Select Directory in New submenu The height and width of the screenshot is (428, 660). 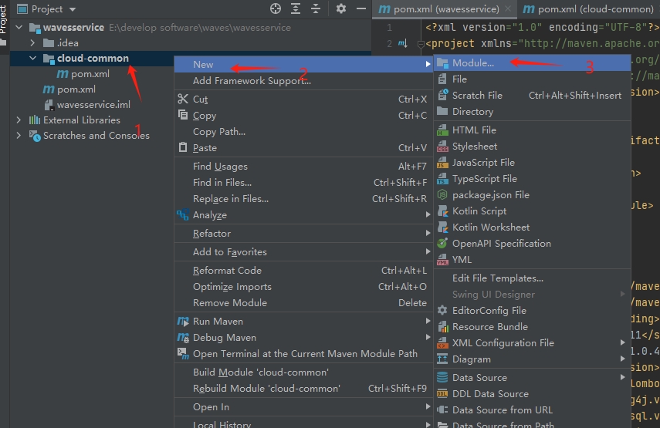click(x=532, y=111)
